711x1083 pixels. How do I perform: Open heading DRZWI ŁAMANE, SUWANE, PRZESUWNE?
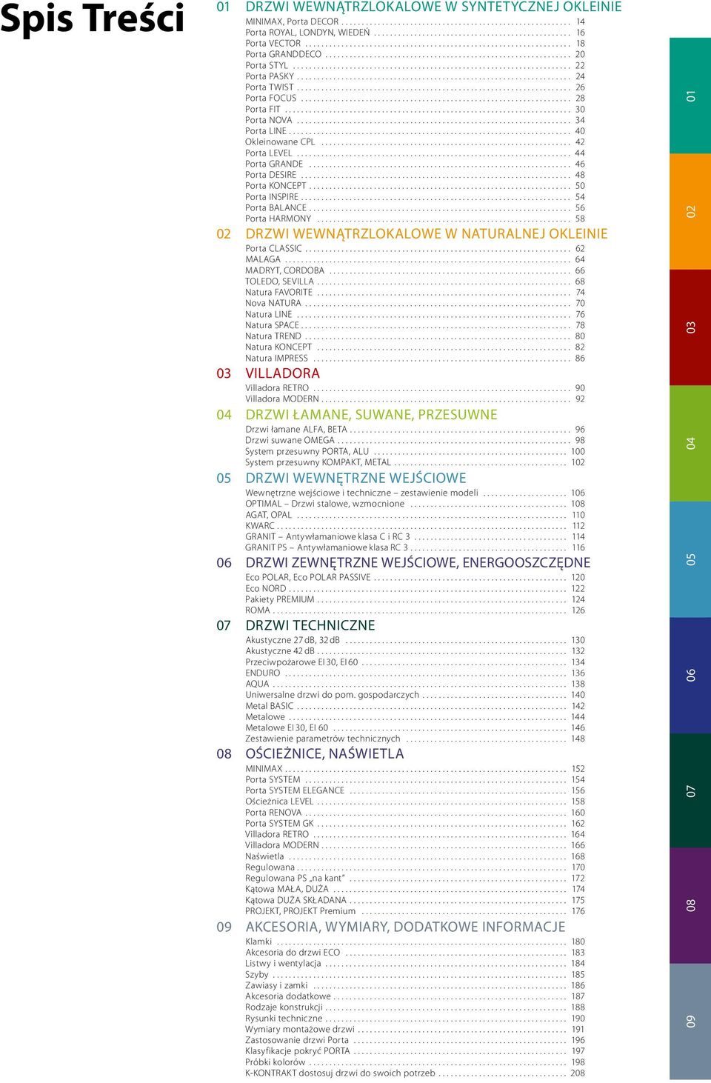click(x=371, y=415)
